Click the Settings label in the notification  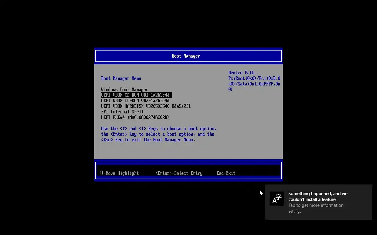pyautogui.click(x=295, y=211)
